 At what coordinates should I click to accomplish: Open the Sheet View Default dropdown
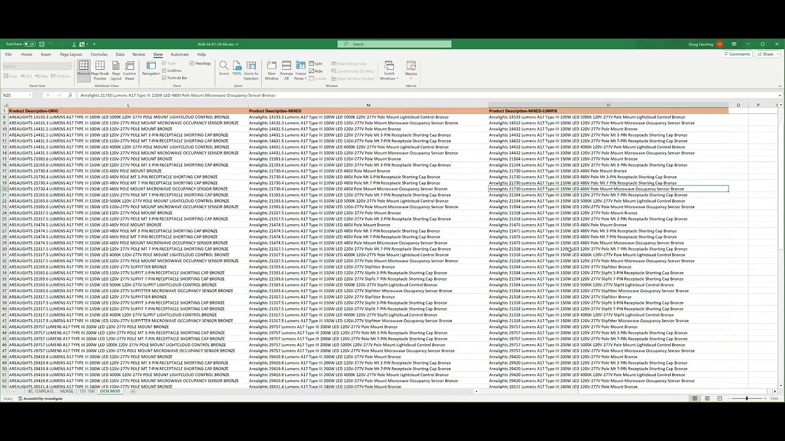coord(36,66)
